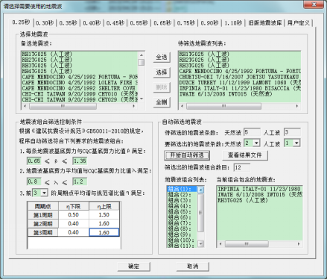Click the combination count field showing 12
This screenshot has width=327, height=280.
(x=242, y=167)
